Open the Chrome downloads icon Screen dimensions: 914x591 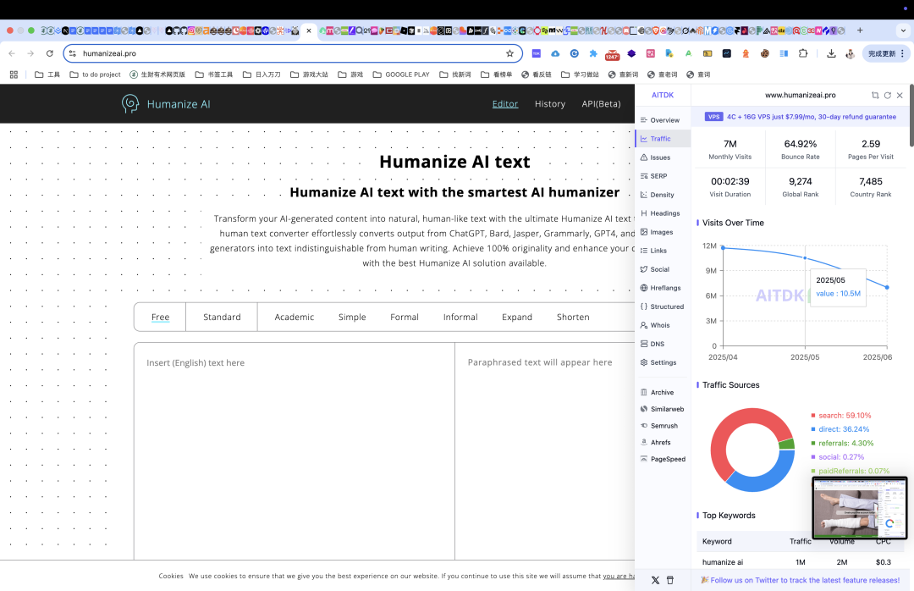click(x=831, y=53)
